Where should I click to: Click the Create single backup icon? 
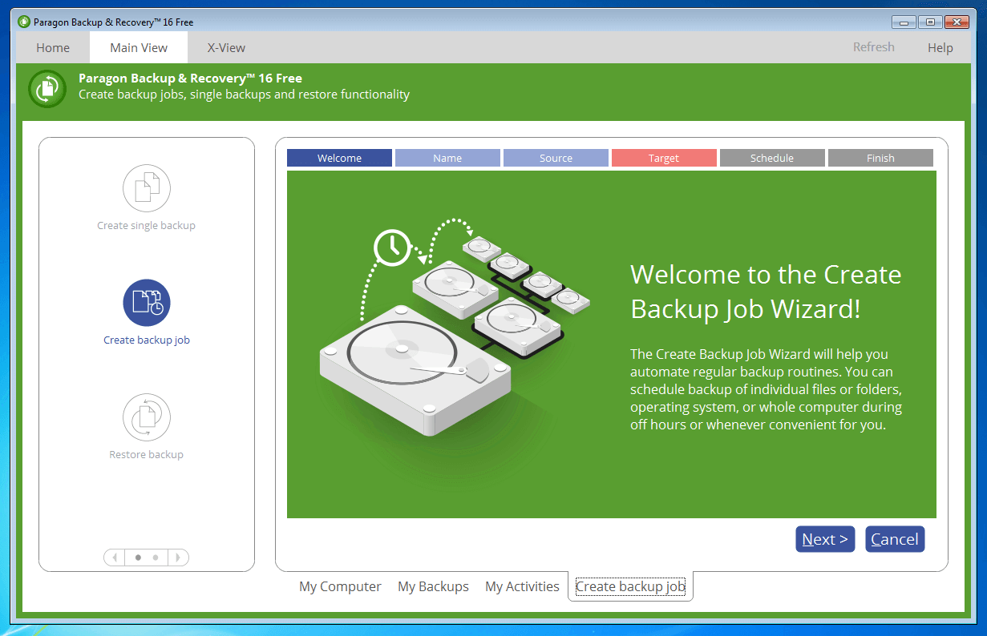pyautogui.click(x=146, y=188)
